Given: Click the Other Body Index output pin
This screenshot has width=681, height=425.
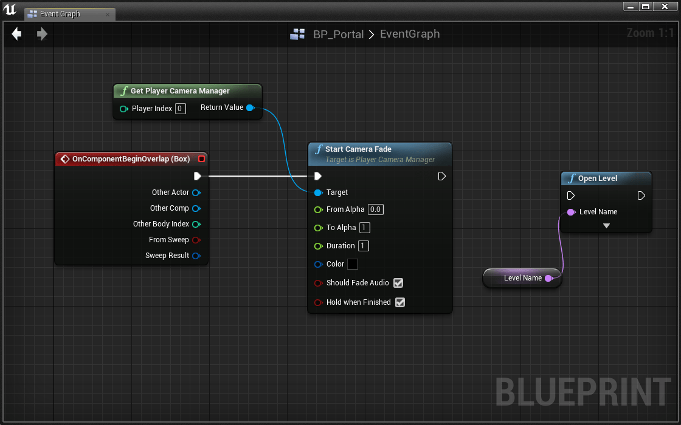Looking at the screenshot, I should click(196, 224).
